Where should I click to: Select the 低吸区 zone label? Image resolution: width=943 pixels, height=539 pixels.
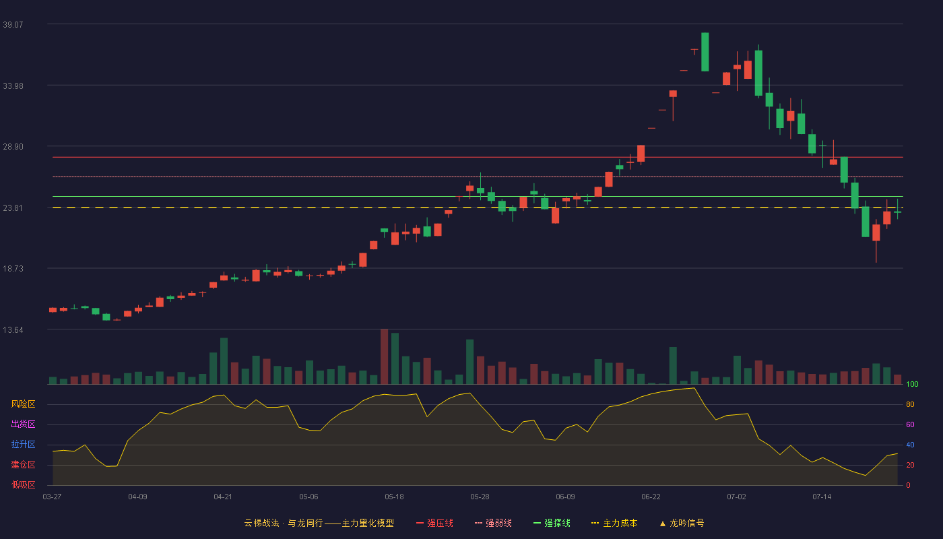[x=23, y=484]
